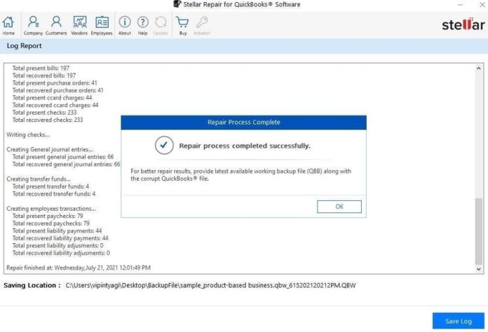Select the 'Total present bills: 197' line

(41, 68)
